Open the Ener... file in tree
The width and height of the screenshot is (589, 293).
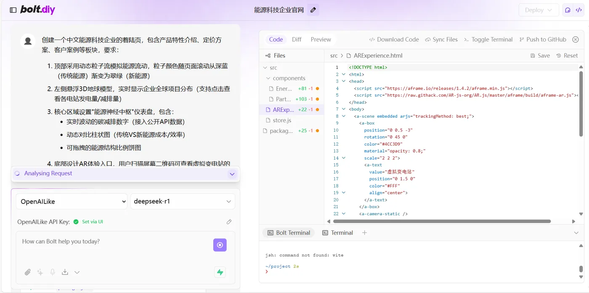pos(292,89)
